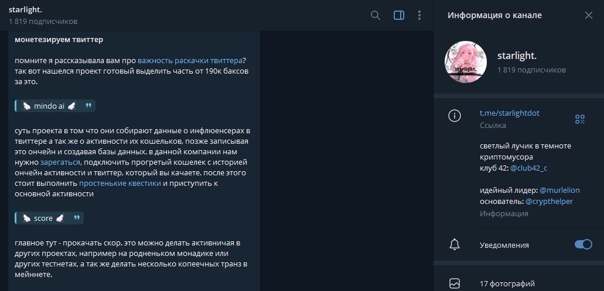
Task: Click the photos picture icon
Action: click(455, 284)
